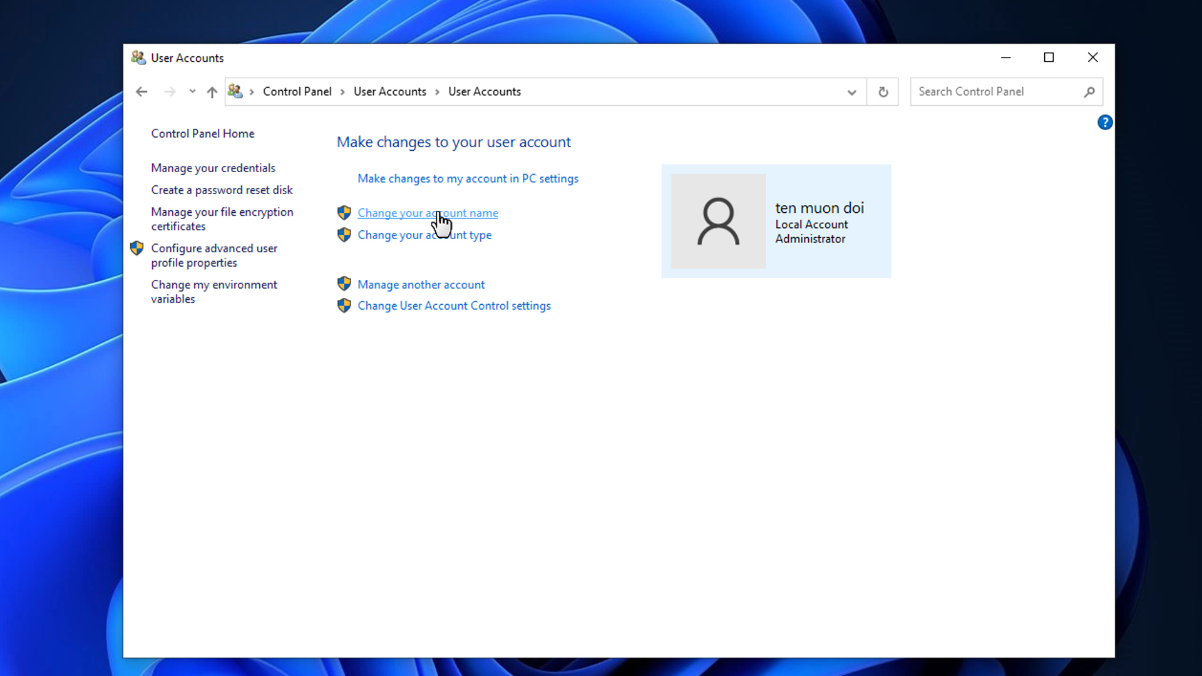Expand the address bar history dropdown
This screenshot has height=676, width=1202.
click(851, 92)
